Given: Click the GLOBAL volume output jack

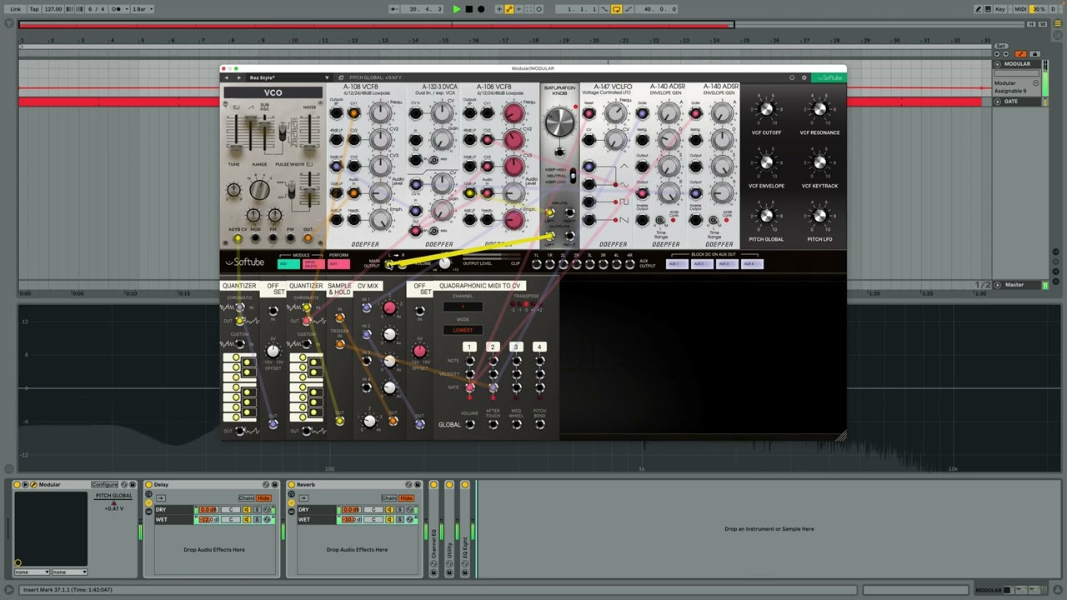Looking at the screenshot, I should point(469,424).
